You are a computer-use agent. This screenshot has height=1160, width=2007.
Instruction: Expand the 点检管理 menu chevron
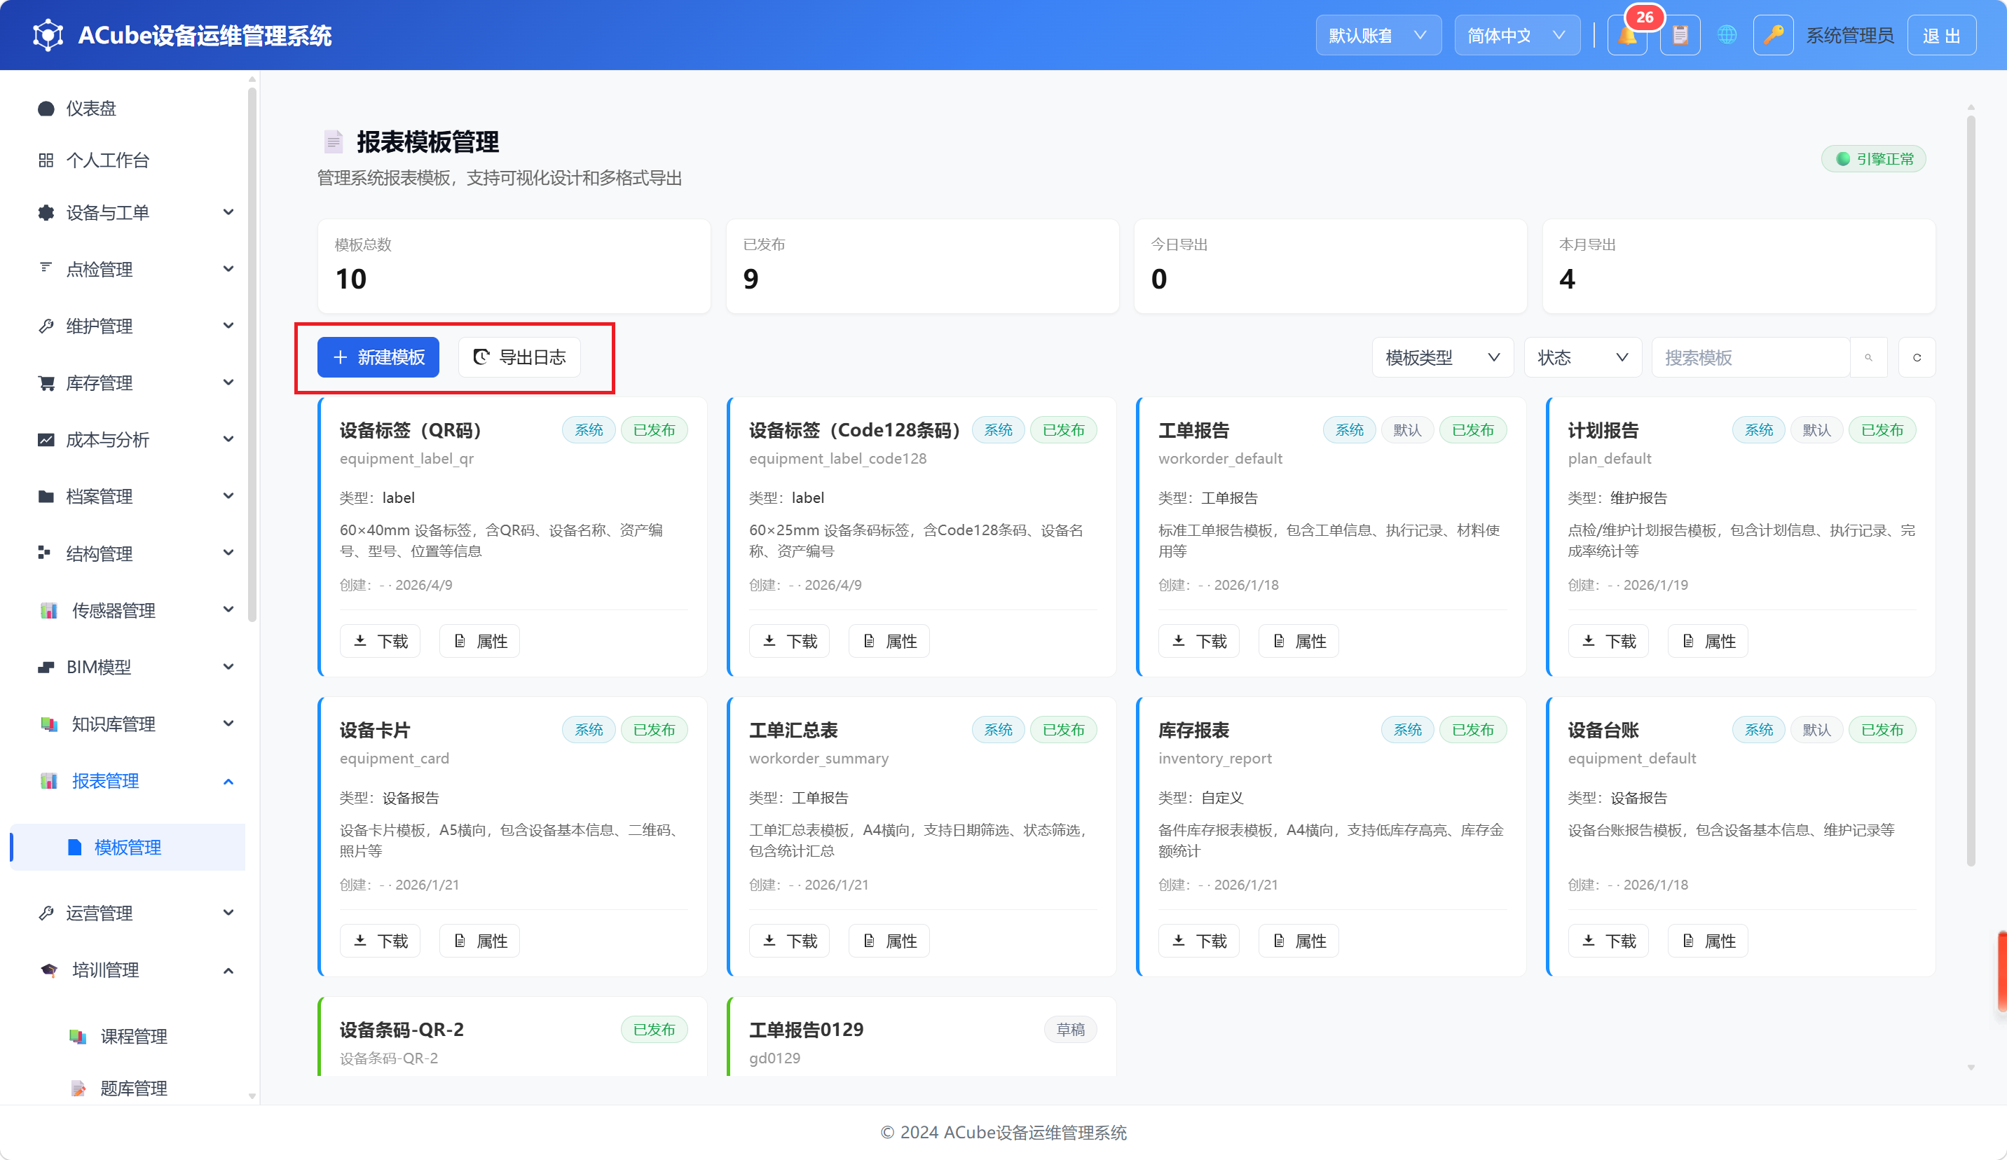pos(228,269)
